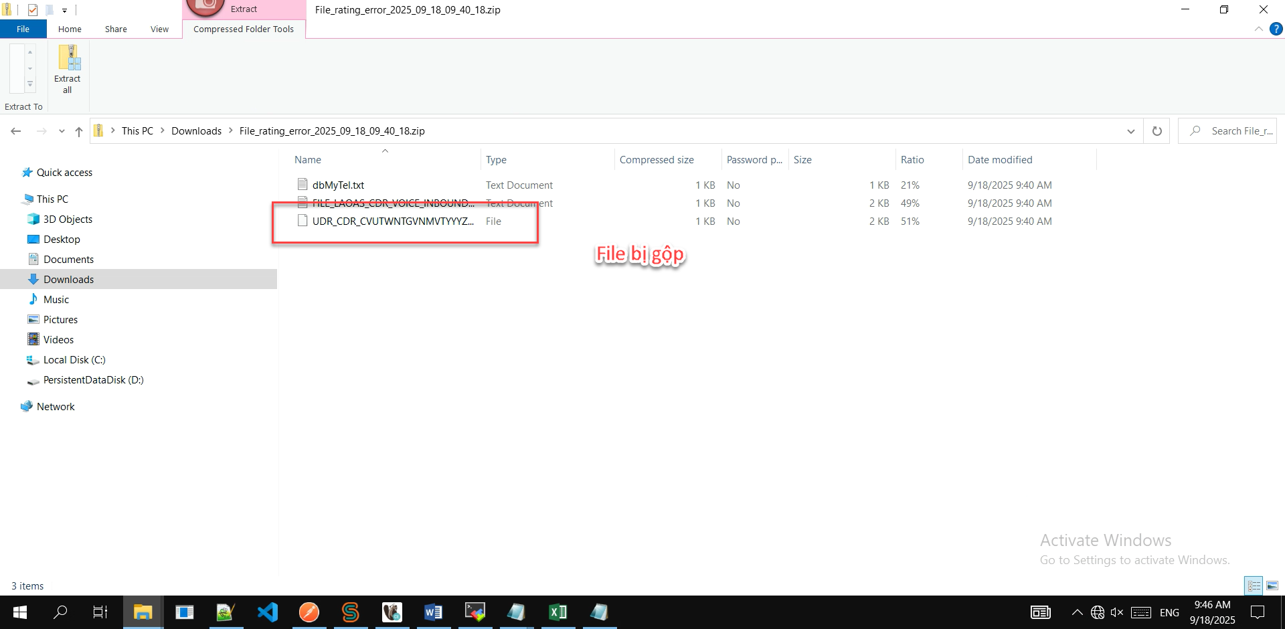
Task: Collapse the ribbon with the chevron
Action: click(x=1258, y=29)
